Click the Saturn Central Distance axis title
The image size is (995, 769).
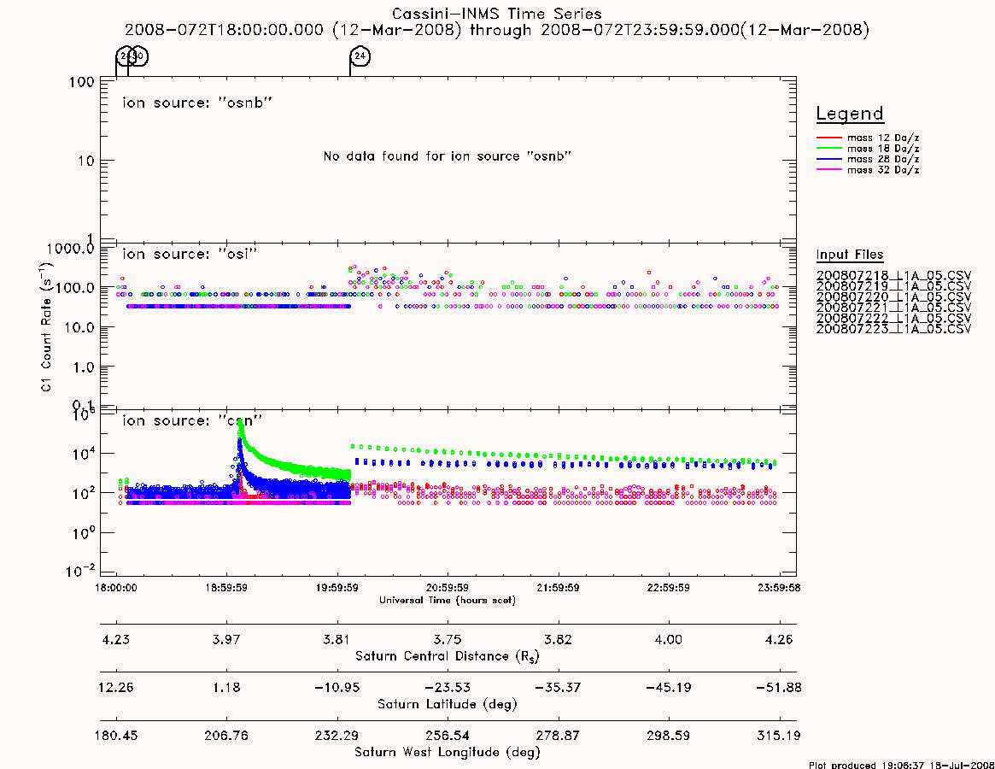pos(448,656)
